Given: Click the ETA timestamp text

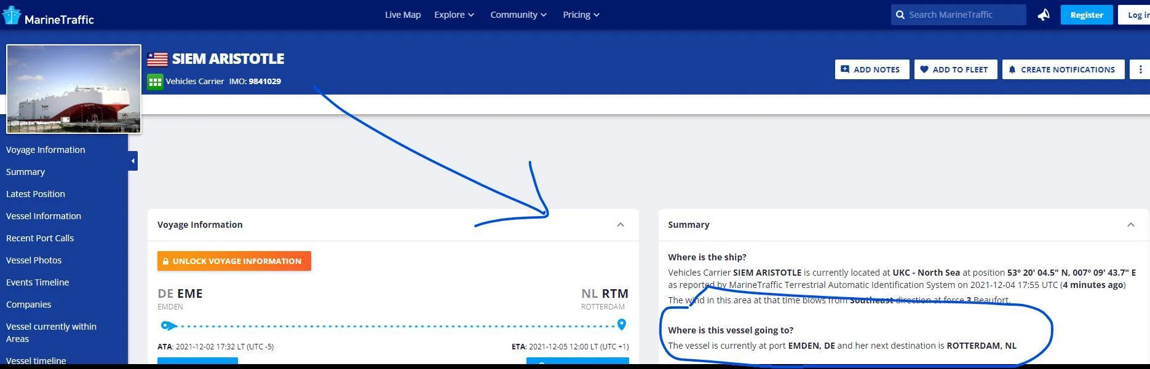Looking at the screenshot, I should (x=570, y=347).
